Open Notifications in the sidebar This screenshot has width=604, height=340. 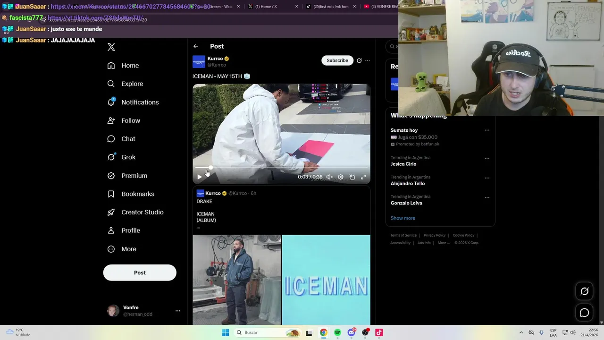click(133, 102)
